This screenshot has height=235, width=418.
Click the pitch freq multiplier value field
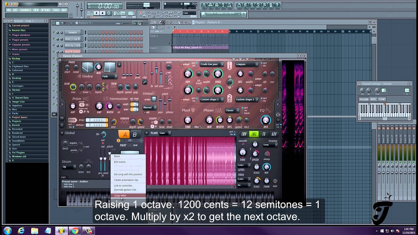(x=97, y=120)
